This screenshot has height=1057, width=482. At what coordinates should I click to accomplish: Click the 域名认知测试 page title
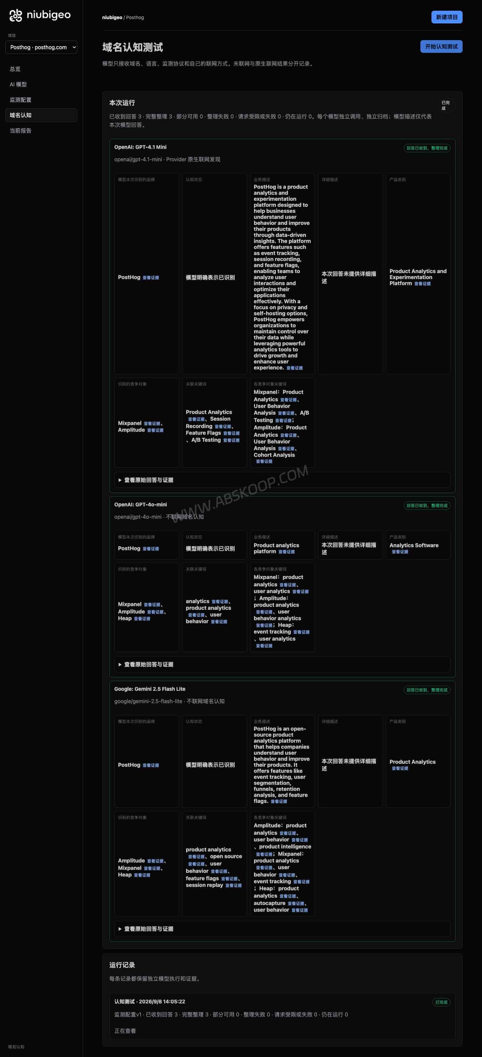tap(133, 47)
